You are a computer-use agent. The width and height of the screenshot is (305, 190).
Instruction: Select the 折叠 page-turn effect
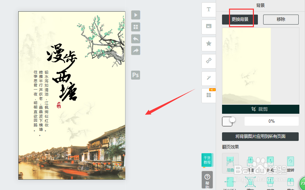[270, 163]
